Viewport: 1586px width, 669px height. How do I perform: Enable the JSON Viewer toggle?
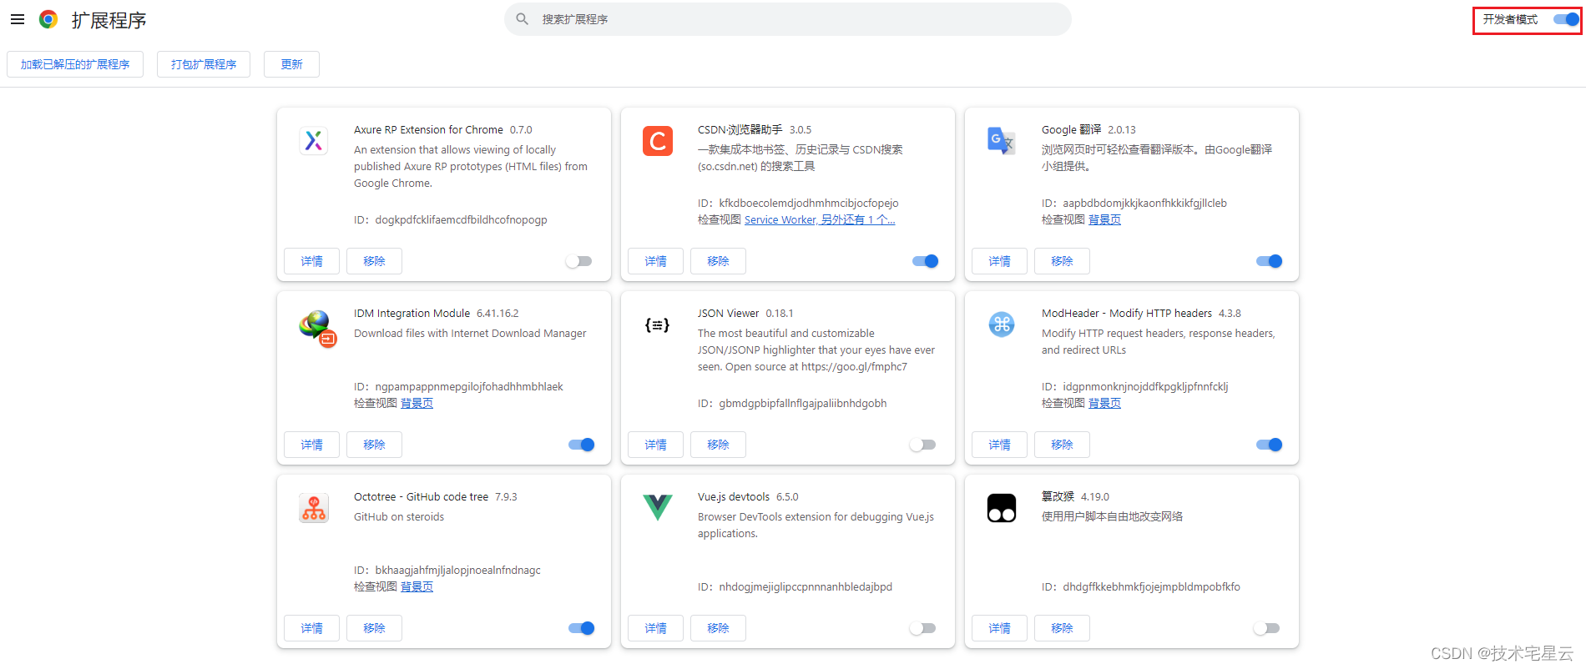click(922, 445)
